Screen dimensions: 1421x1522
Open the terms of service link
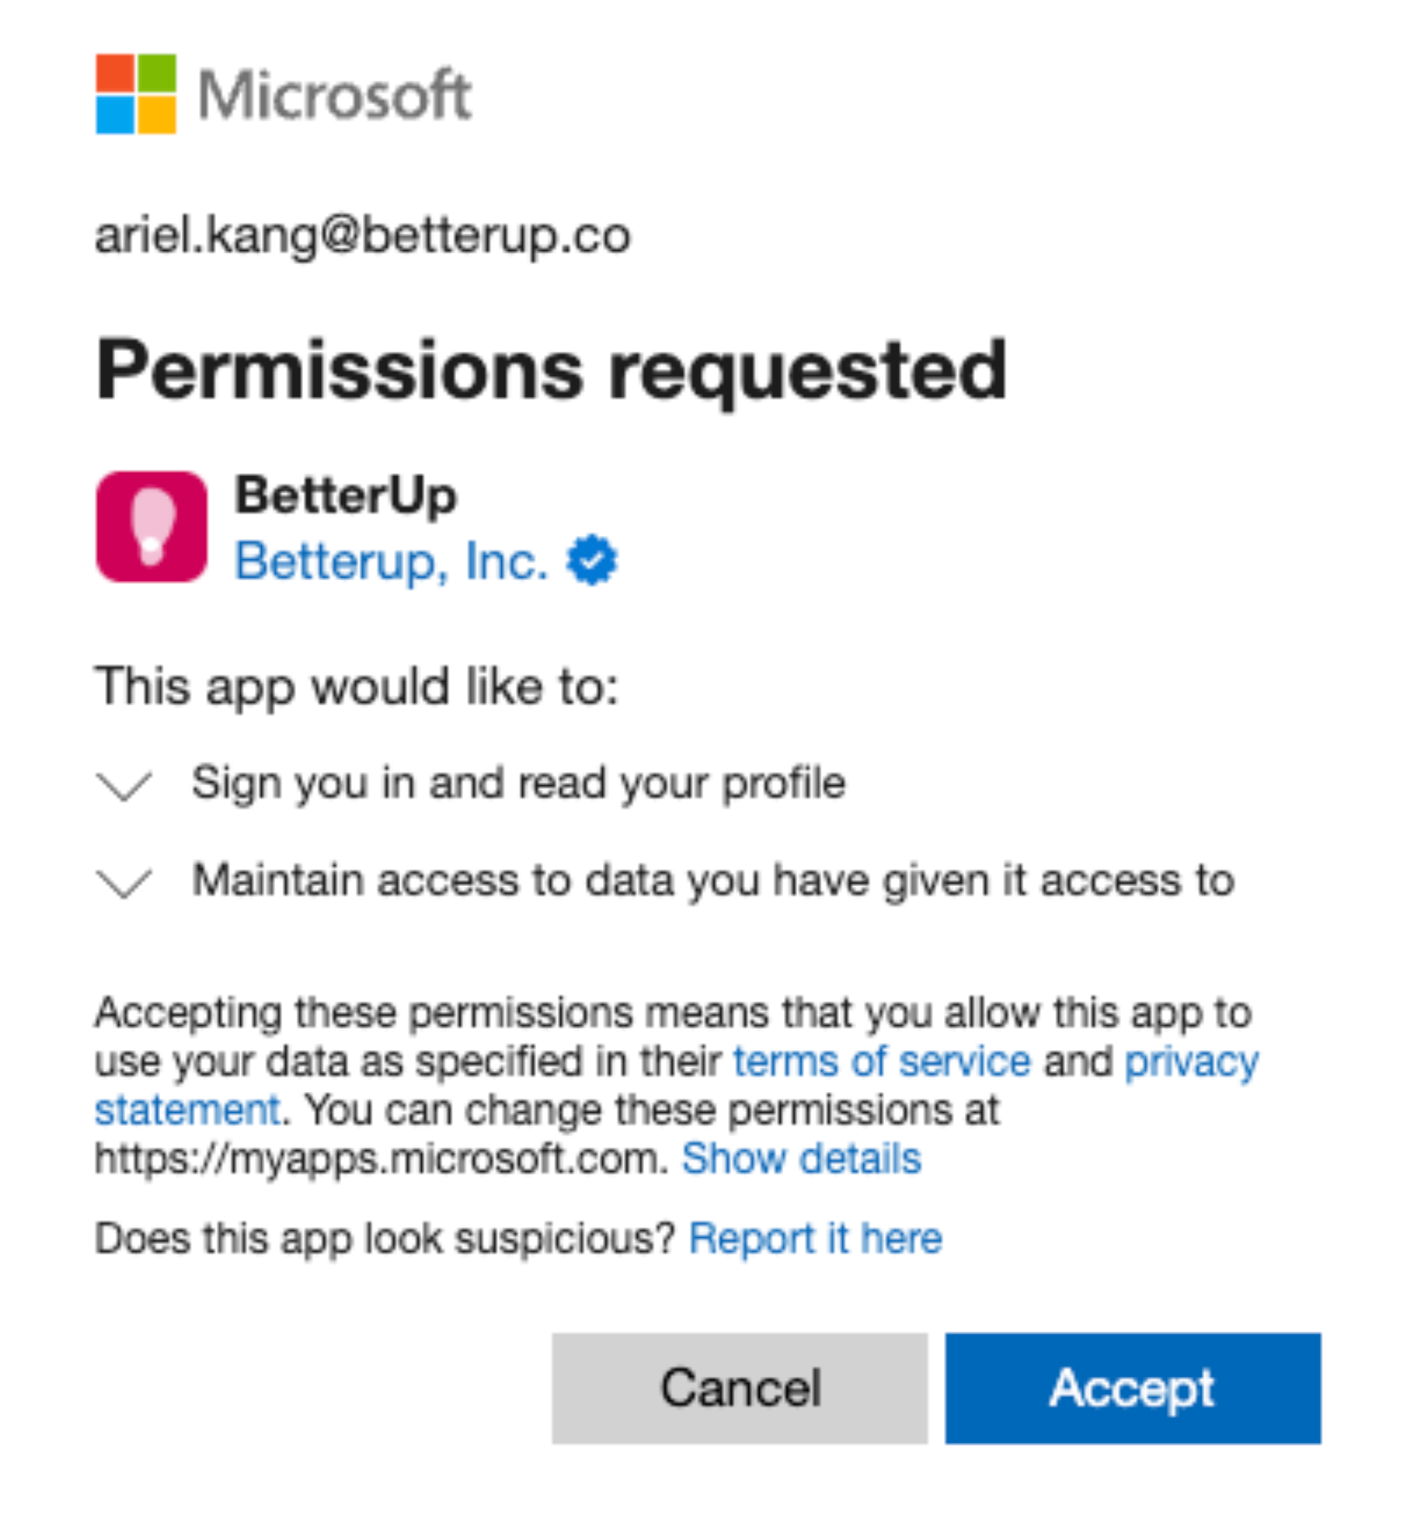click(x=882, y=1062)
